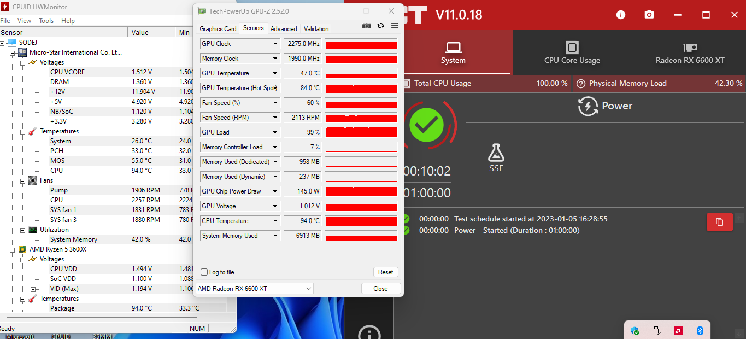This screenshot has height=339, width=746.
Task: Click the GPU Voltage 1.012 V value
Action: 302,206
